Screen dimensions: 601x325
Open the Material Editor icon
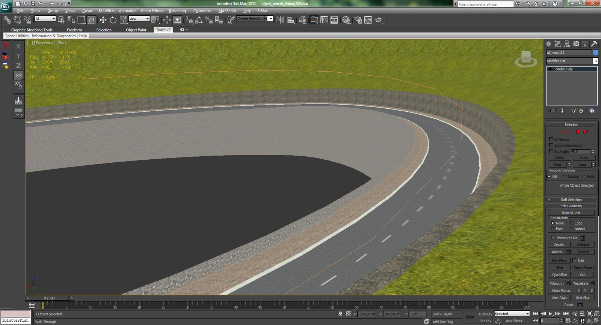[x=346, y=19]
